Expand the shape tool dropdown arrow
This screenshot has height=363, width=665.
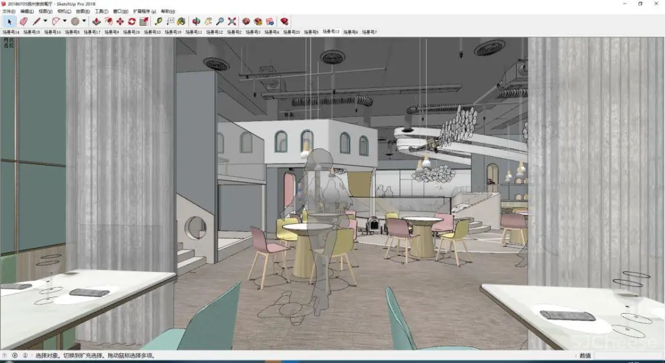point(84,21)
